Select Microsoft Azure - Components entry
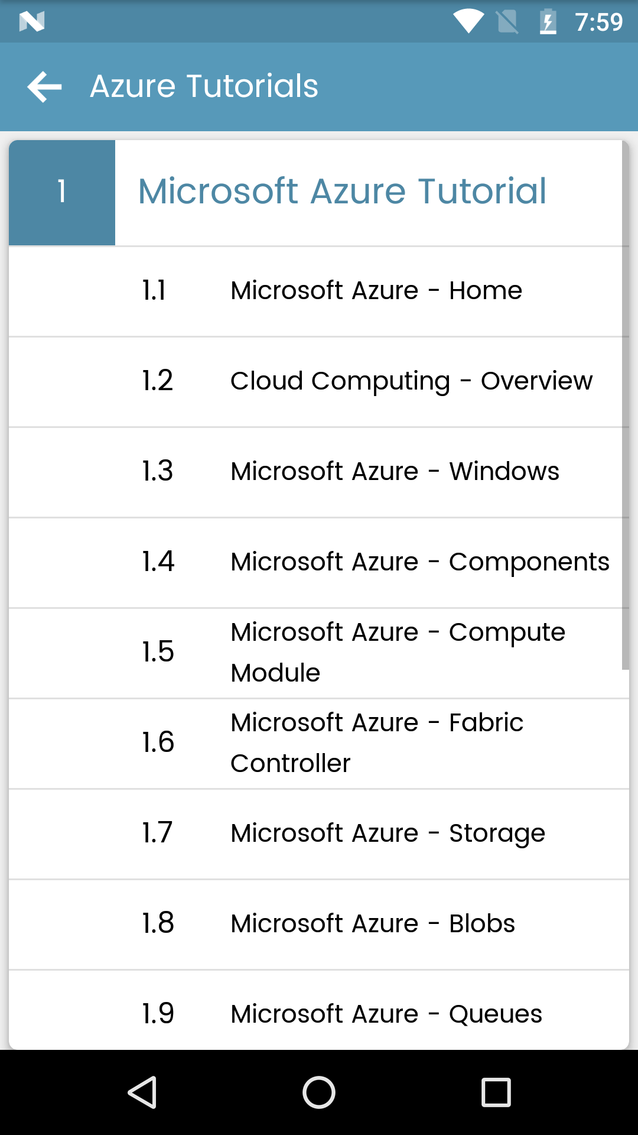 coord(319,563)
